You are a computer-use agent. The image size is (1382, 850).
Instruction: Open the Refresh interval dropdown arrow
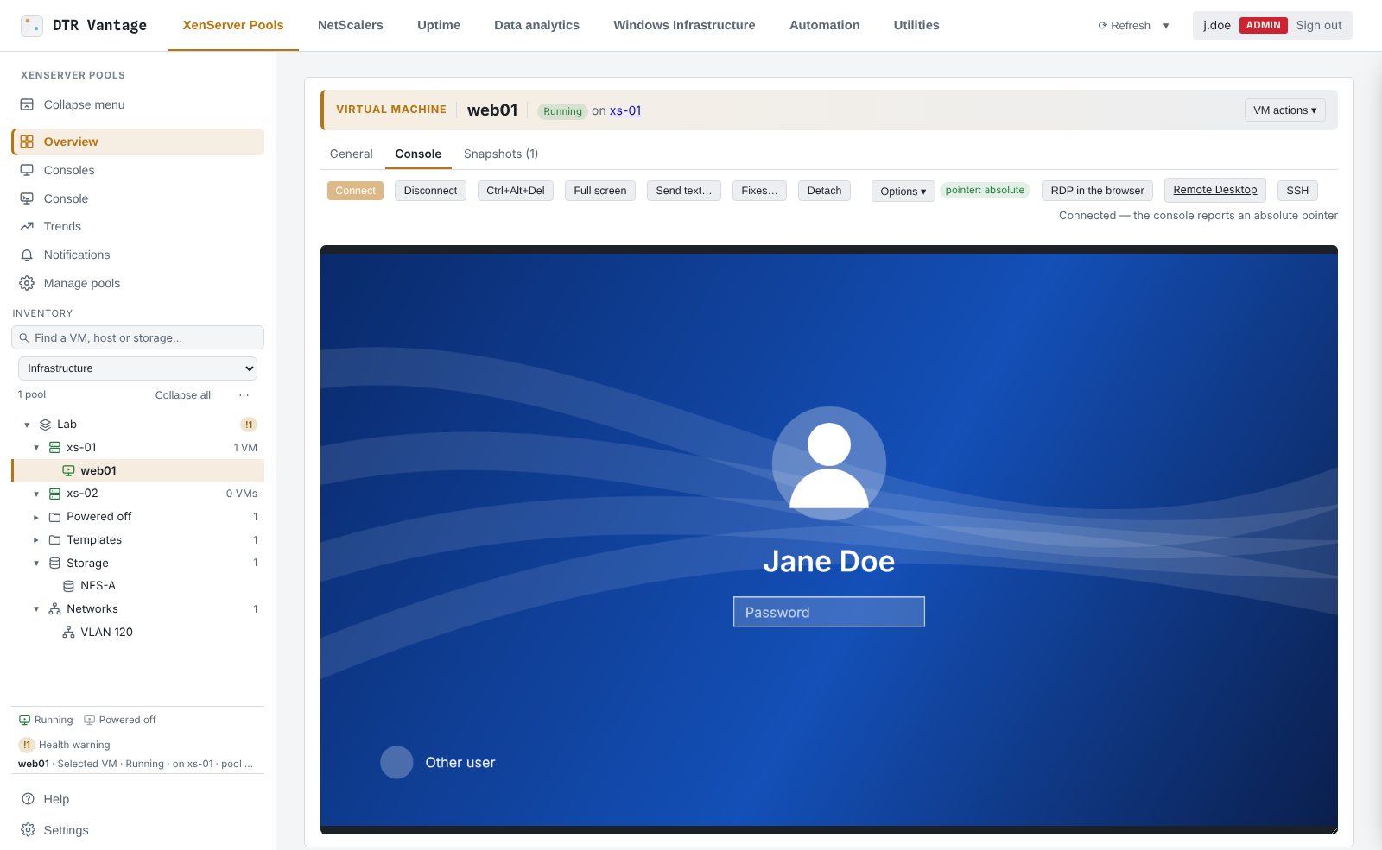1166,26
